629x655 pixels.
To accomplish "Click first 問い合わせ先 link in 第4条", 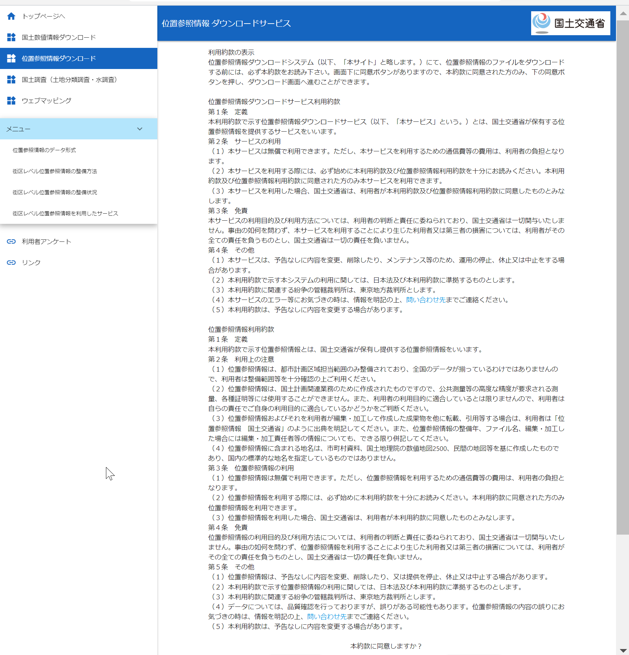I will 426,300.
